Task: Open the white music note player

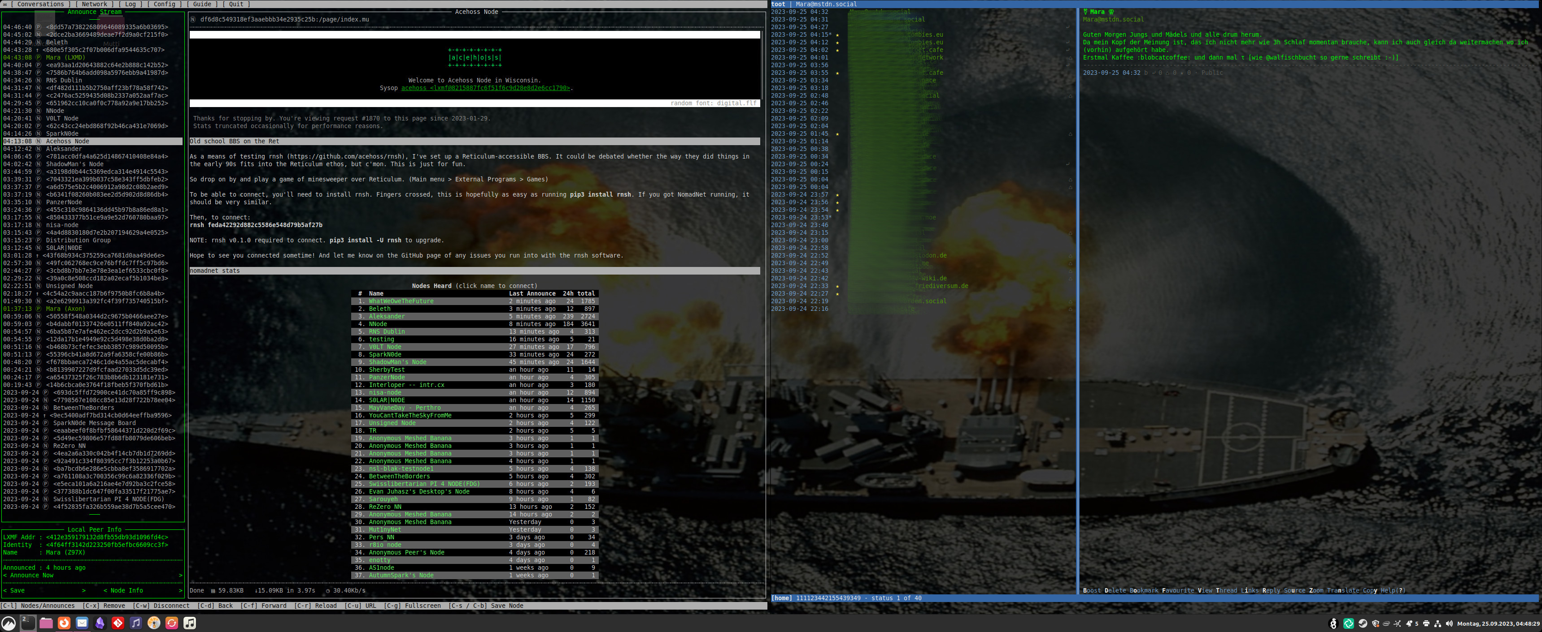Action: [x=190, y=623]
